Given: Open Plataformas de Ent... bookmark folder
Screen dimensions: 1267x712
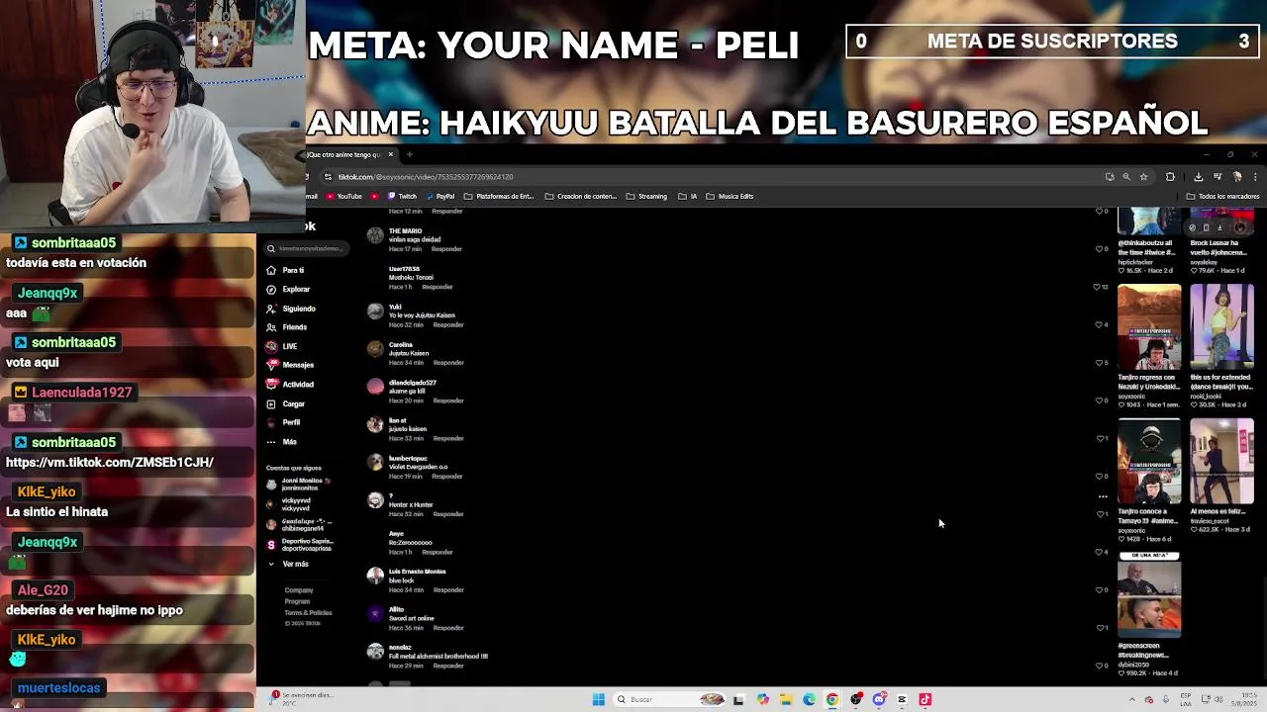Looking at the screenshot, I should [499, 196].
